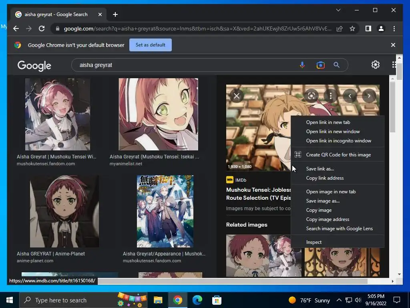
Task: Open notification center in taskbar
Action: click(397, 300)
